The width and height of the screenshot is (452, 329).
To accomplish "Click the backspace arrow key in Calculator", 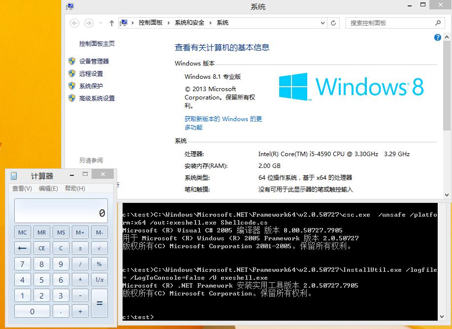I will click(23, 248).
